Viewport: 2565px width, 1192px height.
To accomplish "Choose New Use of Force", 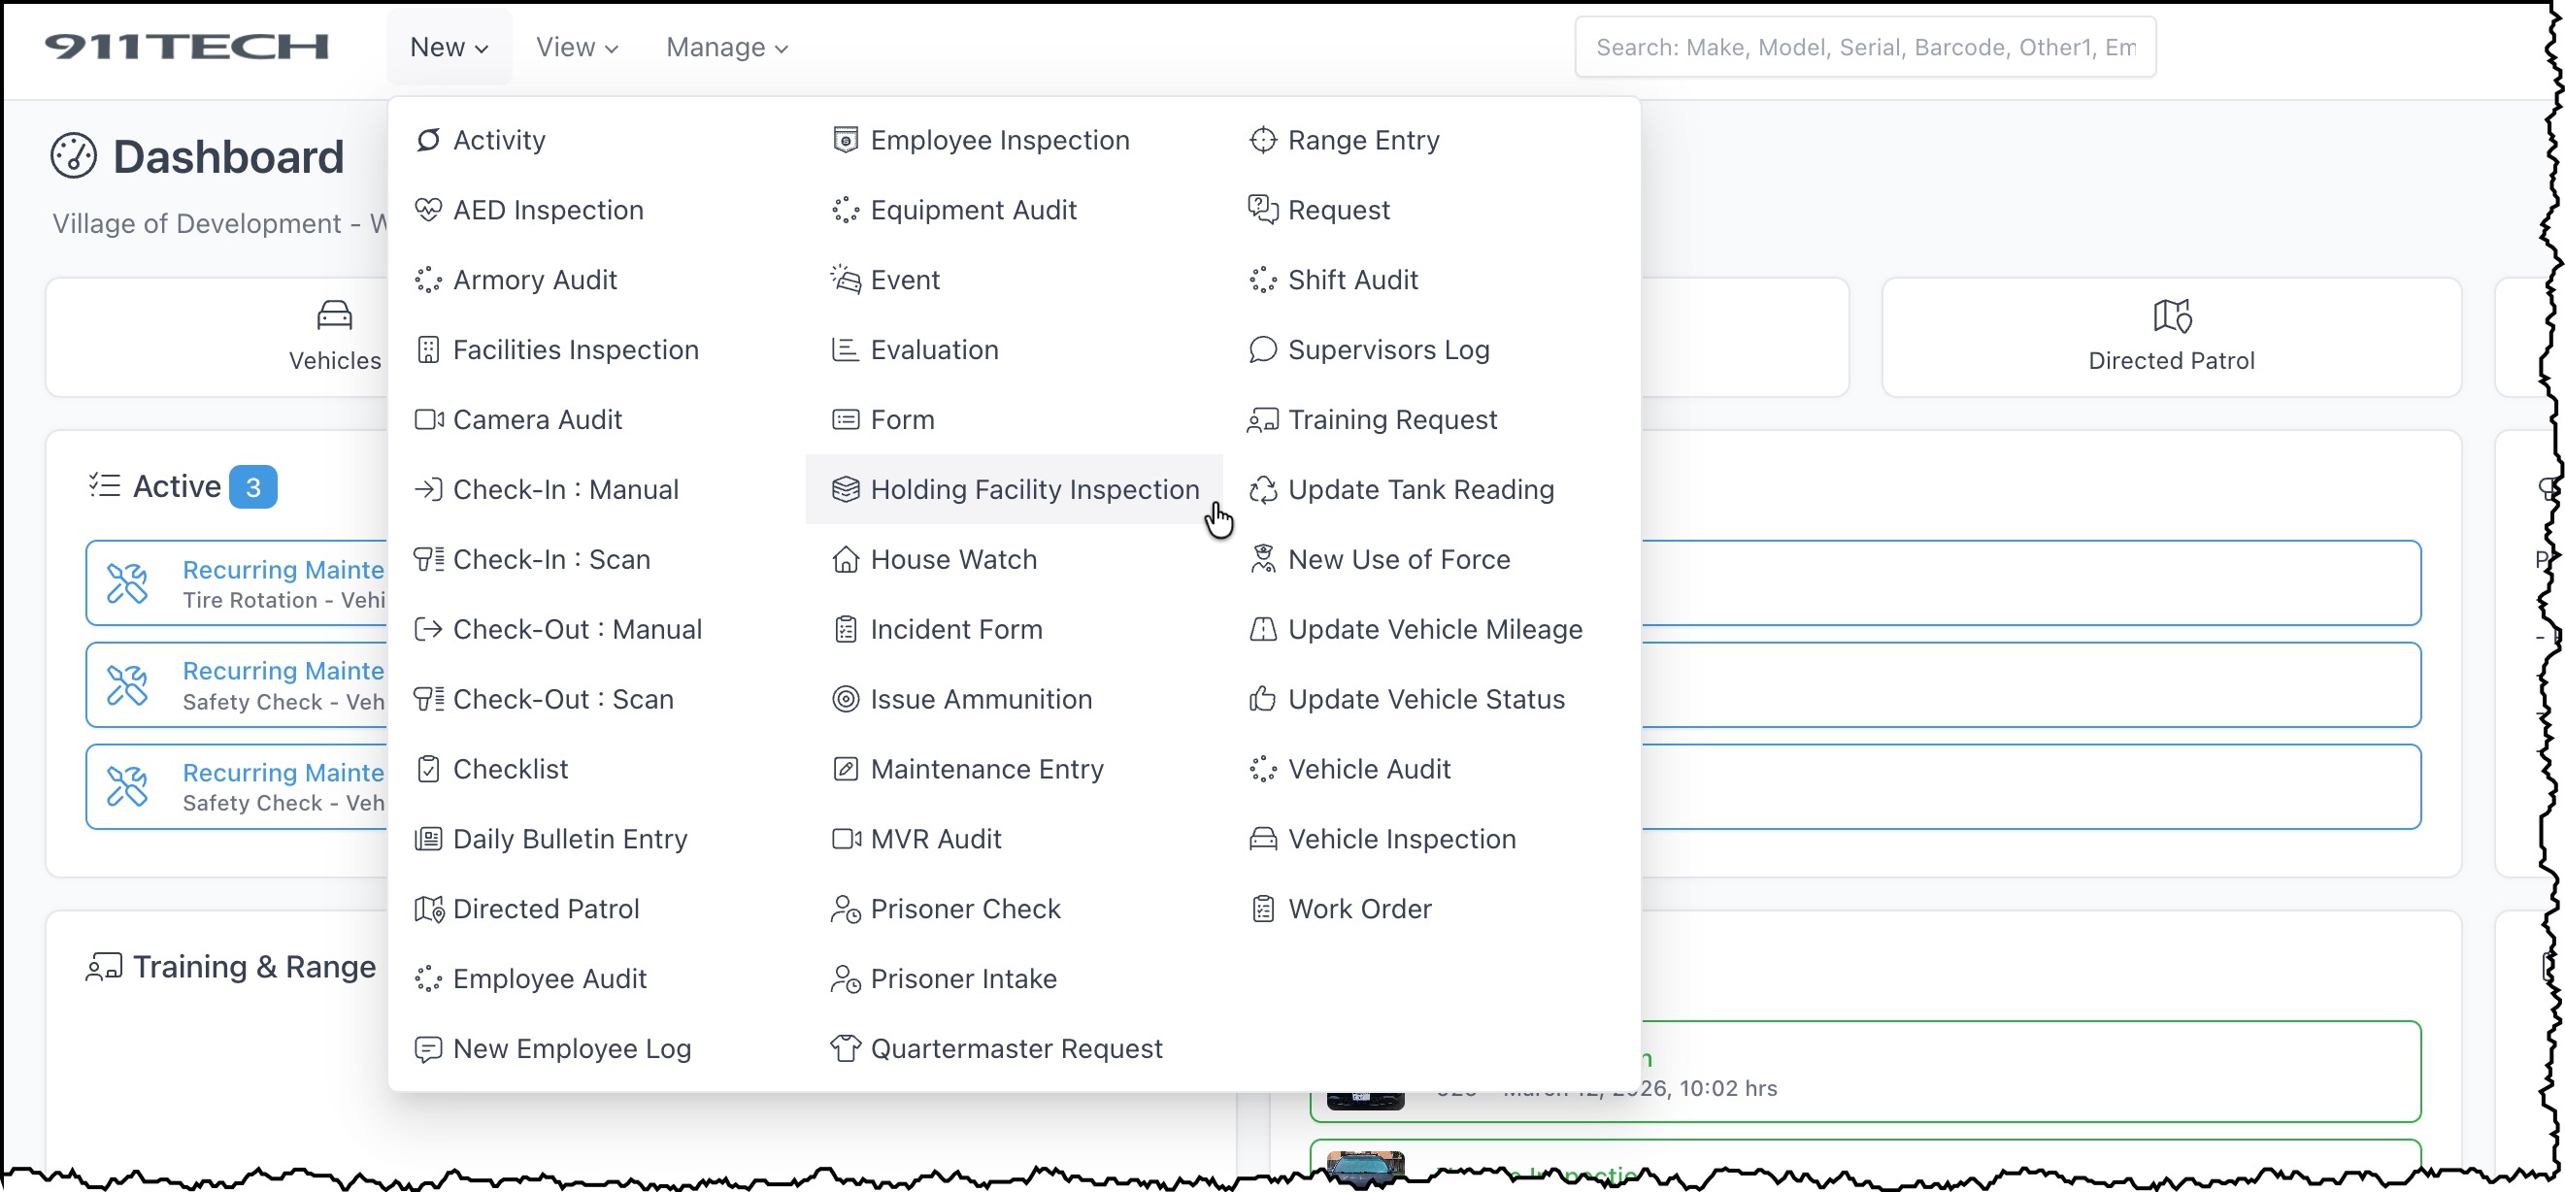I will (1398, 560).
